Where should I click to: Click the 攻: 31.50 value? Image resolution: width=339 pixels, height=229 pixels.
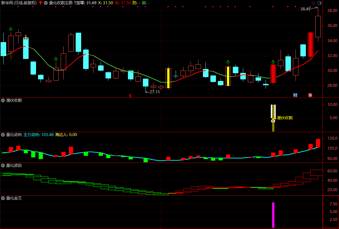click(x=123, y=3)
